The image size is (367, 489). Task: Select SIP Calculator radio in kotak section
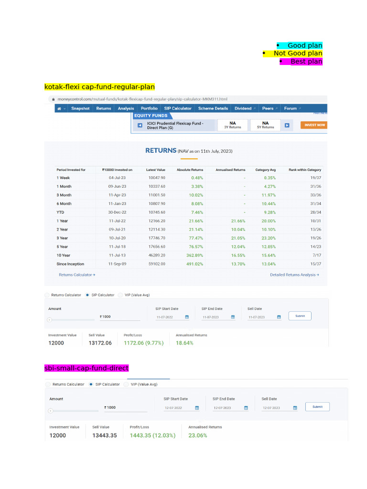[87, 295]
